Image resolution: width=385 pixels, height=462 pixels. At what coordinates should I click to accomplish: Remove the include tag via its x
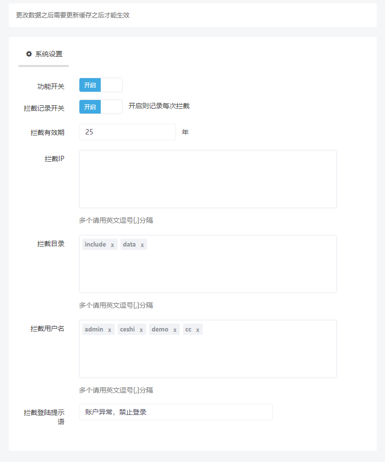[112, 245]
